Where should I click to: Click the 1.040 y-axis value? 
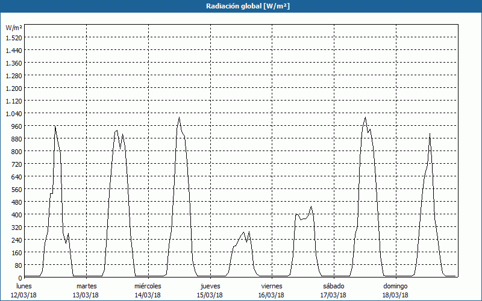point(14,113)
